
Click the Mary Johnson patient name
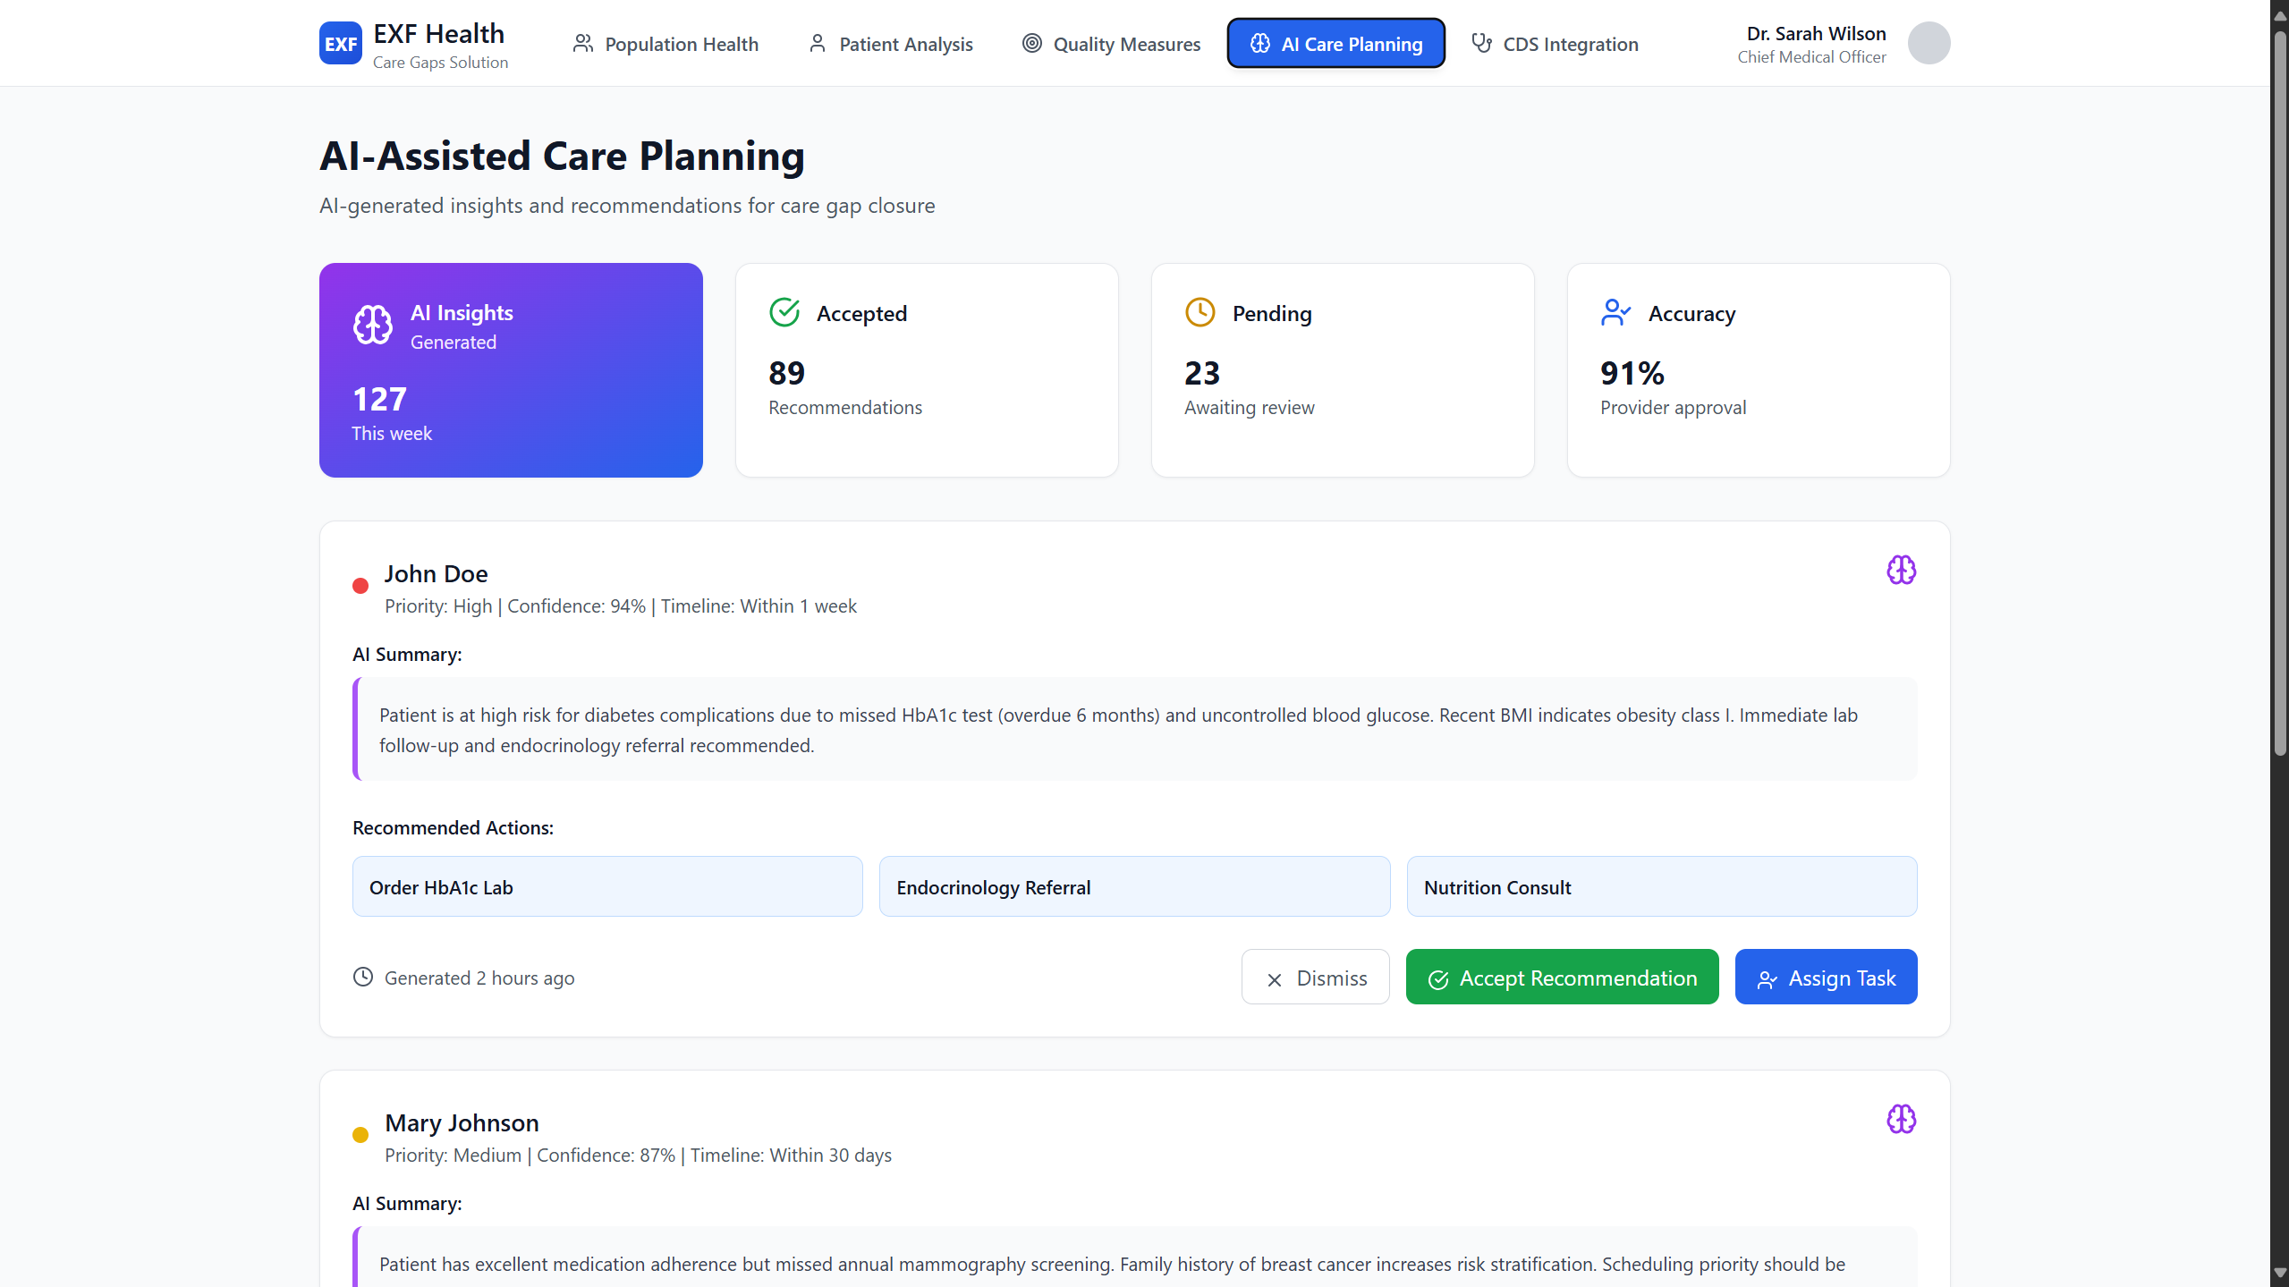pos(462,1123)
